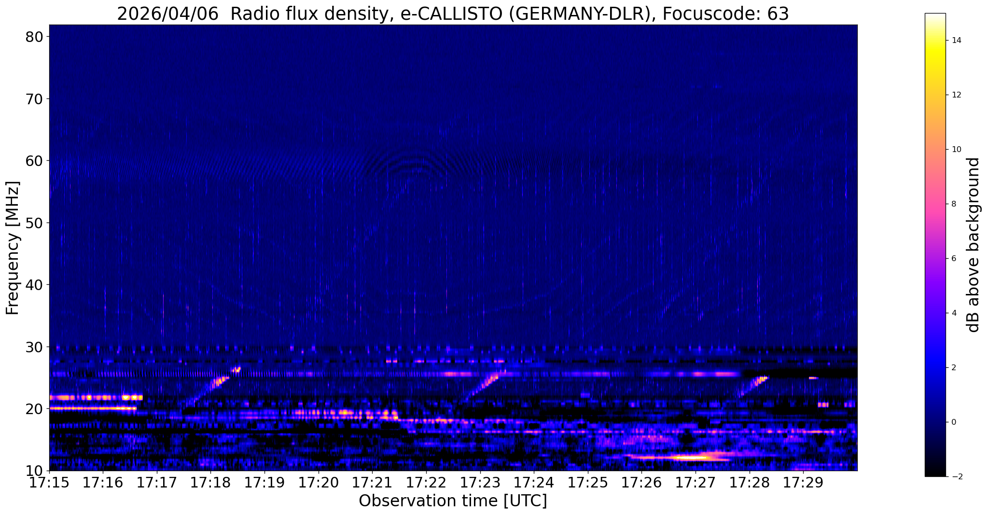Click the dotted 19 MHz emission near 17:20
Viewport: 988px width, 515px height.
pos(345,413)
